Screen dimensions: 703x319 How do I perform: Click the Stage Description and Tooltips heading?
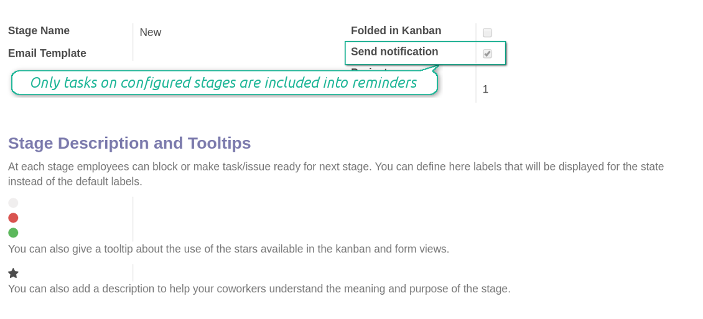pyautogui.click(x=129, y=143)
